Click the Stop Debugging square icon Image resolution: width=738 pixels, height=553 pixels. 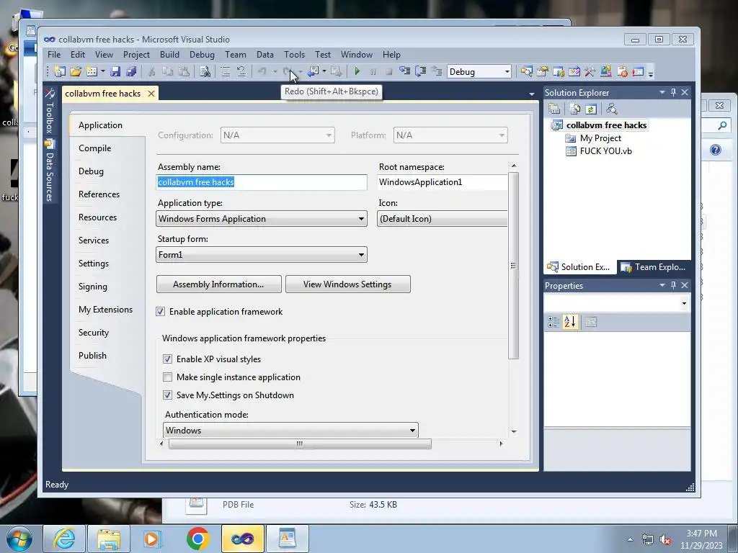click(388, 71)
